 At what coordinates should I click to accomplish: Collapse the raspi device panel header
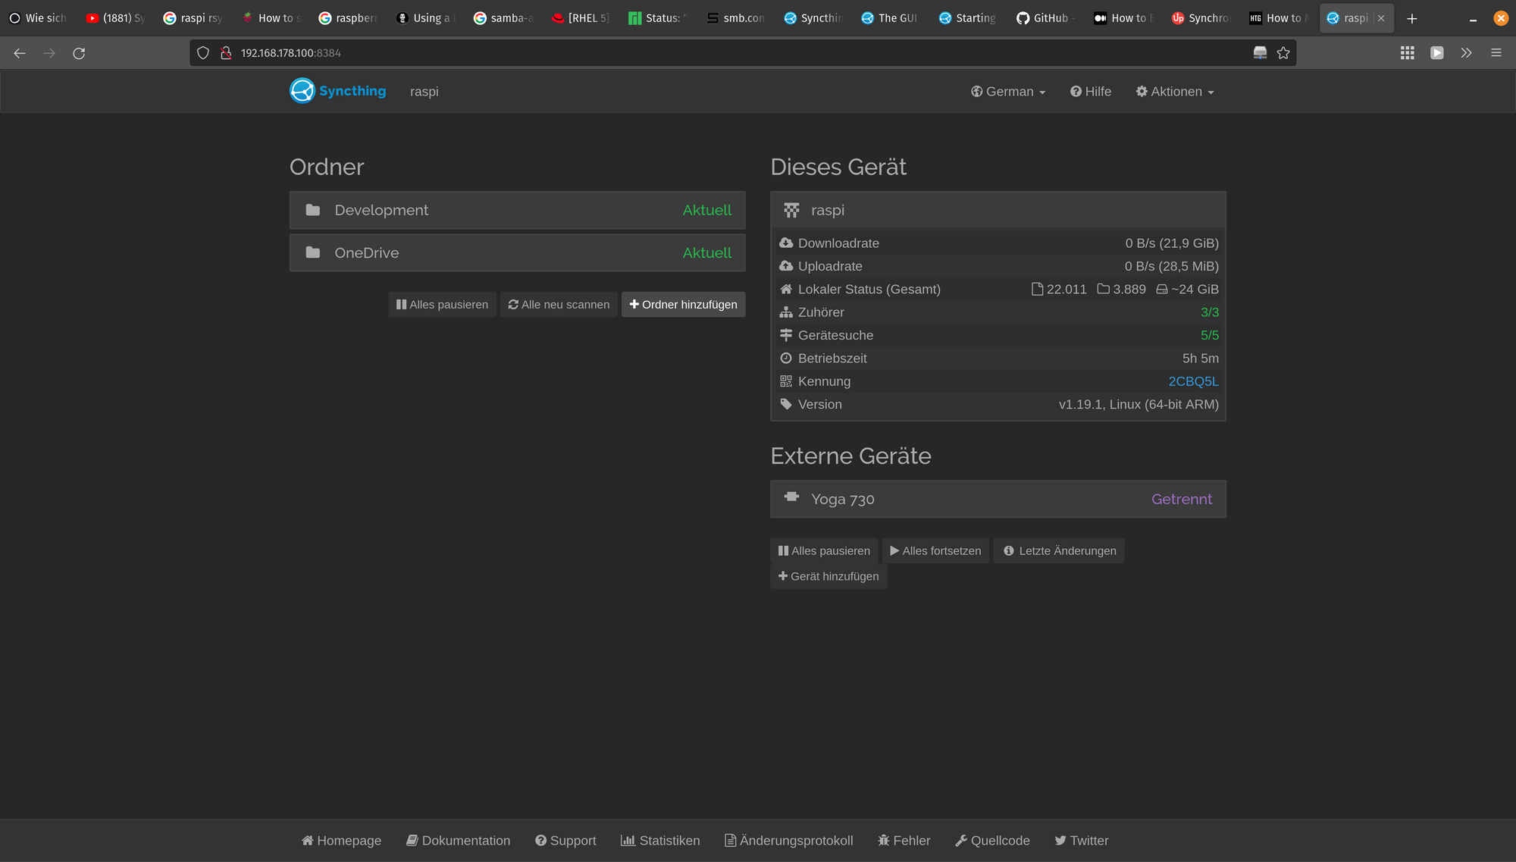click(998, 210)
